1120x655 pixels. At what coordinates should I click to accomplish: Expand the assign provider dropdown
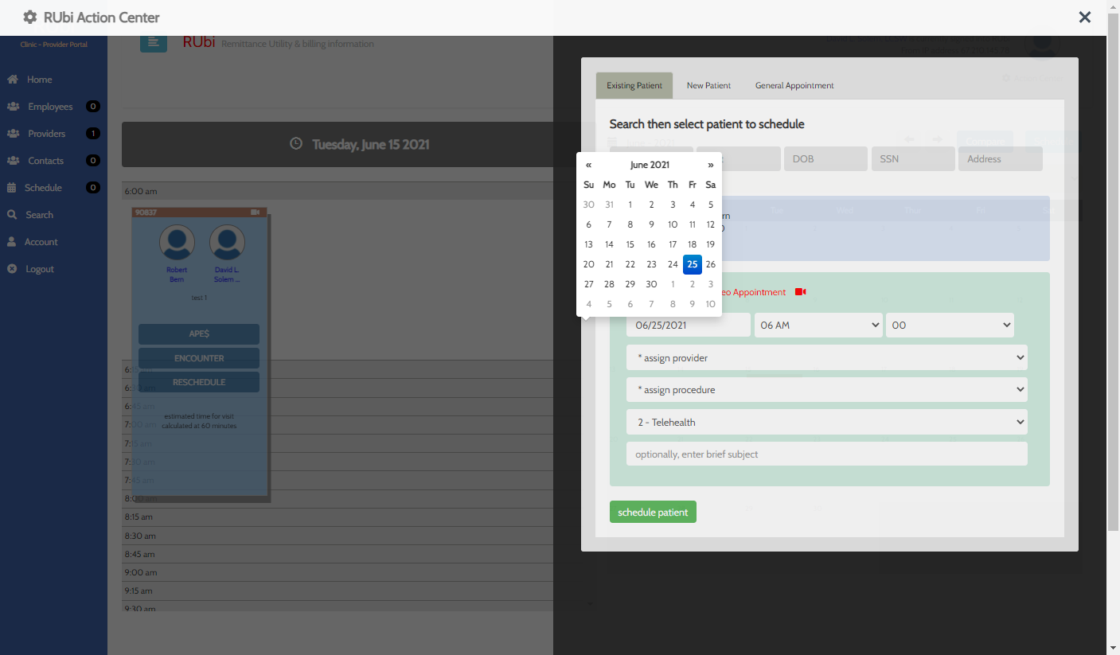826,358
